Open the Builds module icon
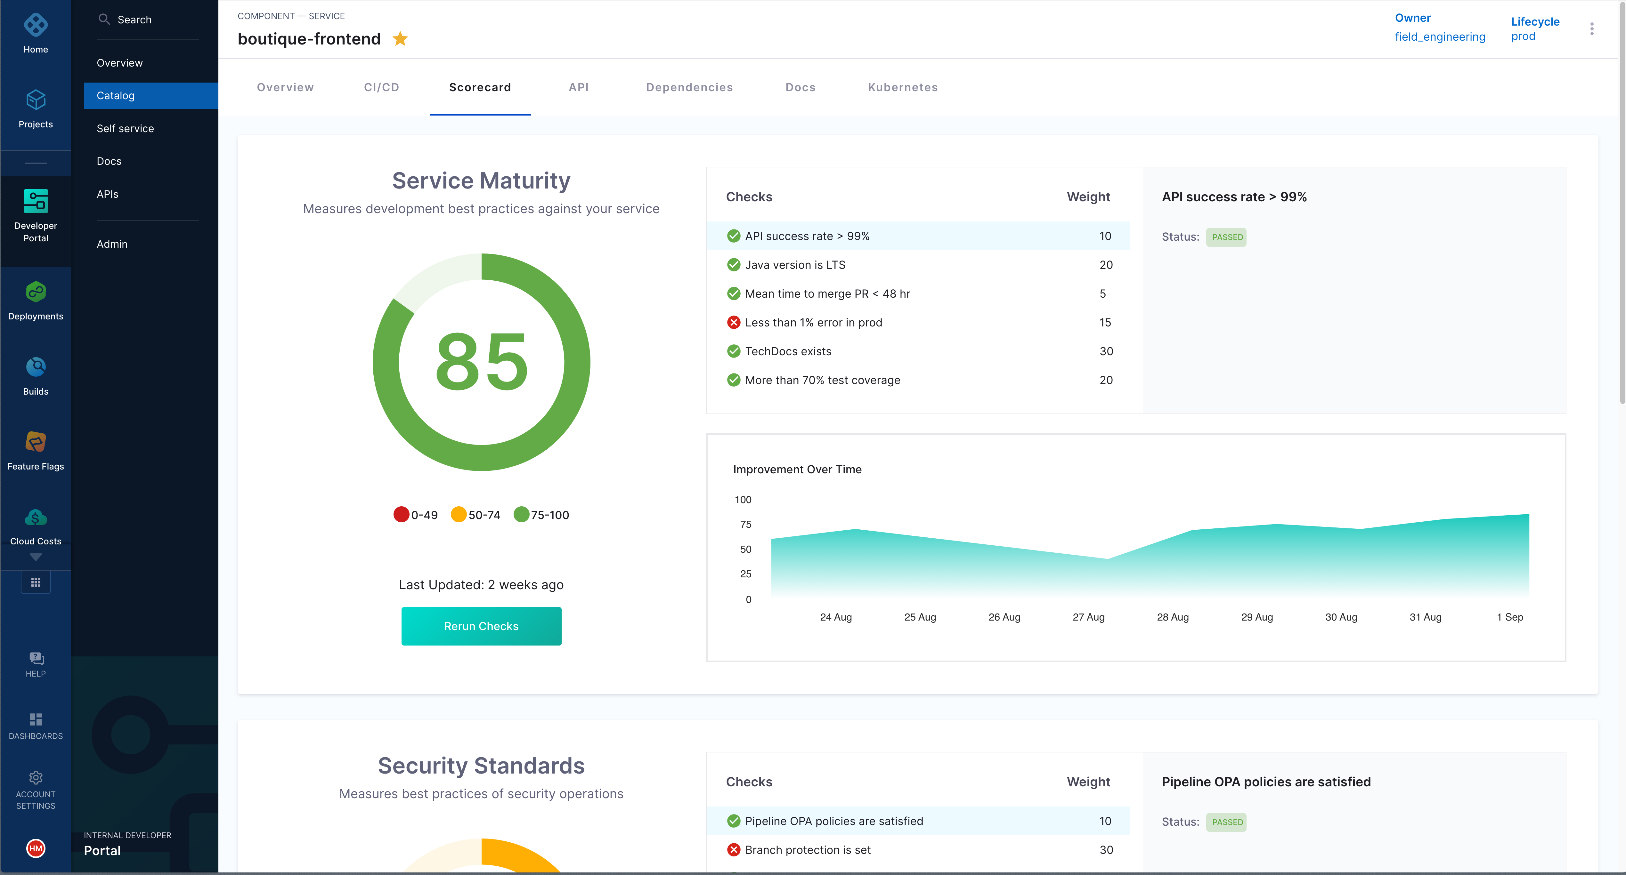This screenshot has height=875, width=1626. point(35,367)
